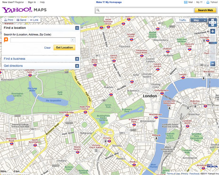Image resolution: width=219 pixels, height=175 pixels.
Task: Click the Sign In link
Action: (x=32, y=2)
